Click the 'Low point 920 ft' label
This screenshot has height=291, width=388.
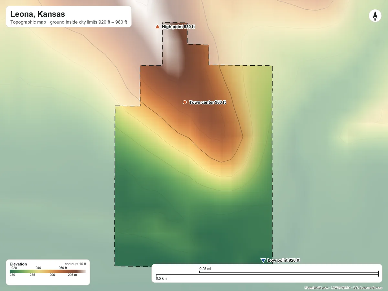[284, 260]
